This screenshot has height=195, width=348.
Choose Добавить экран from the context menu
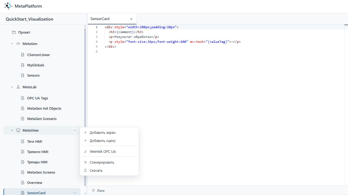point(109,132)
